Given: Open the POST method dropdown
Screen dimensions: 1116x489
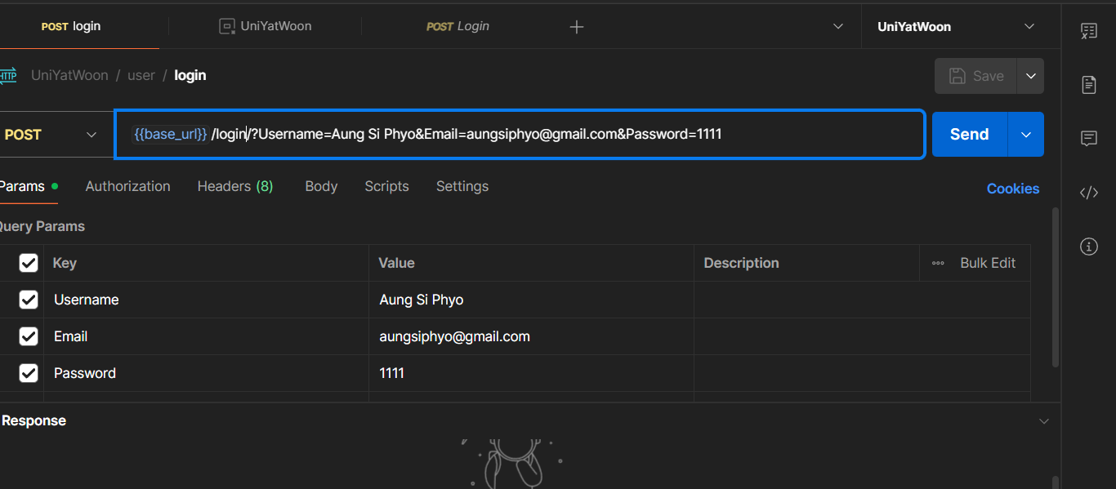Looking at the screenshot, I should point(51,135).
